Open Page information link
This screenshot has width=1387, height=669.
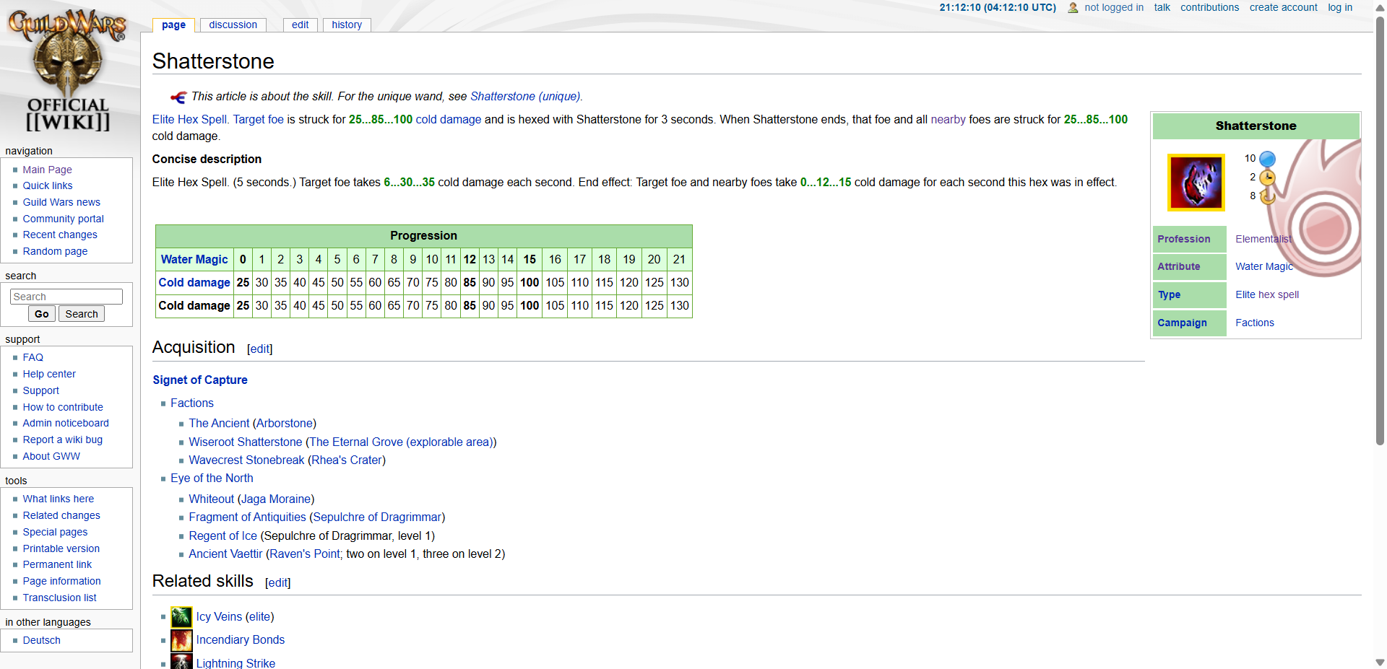(x=61, y=581)
